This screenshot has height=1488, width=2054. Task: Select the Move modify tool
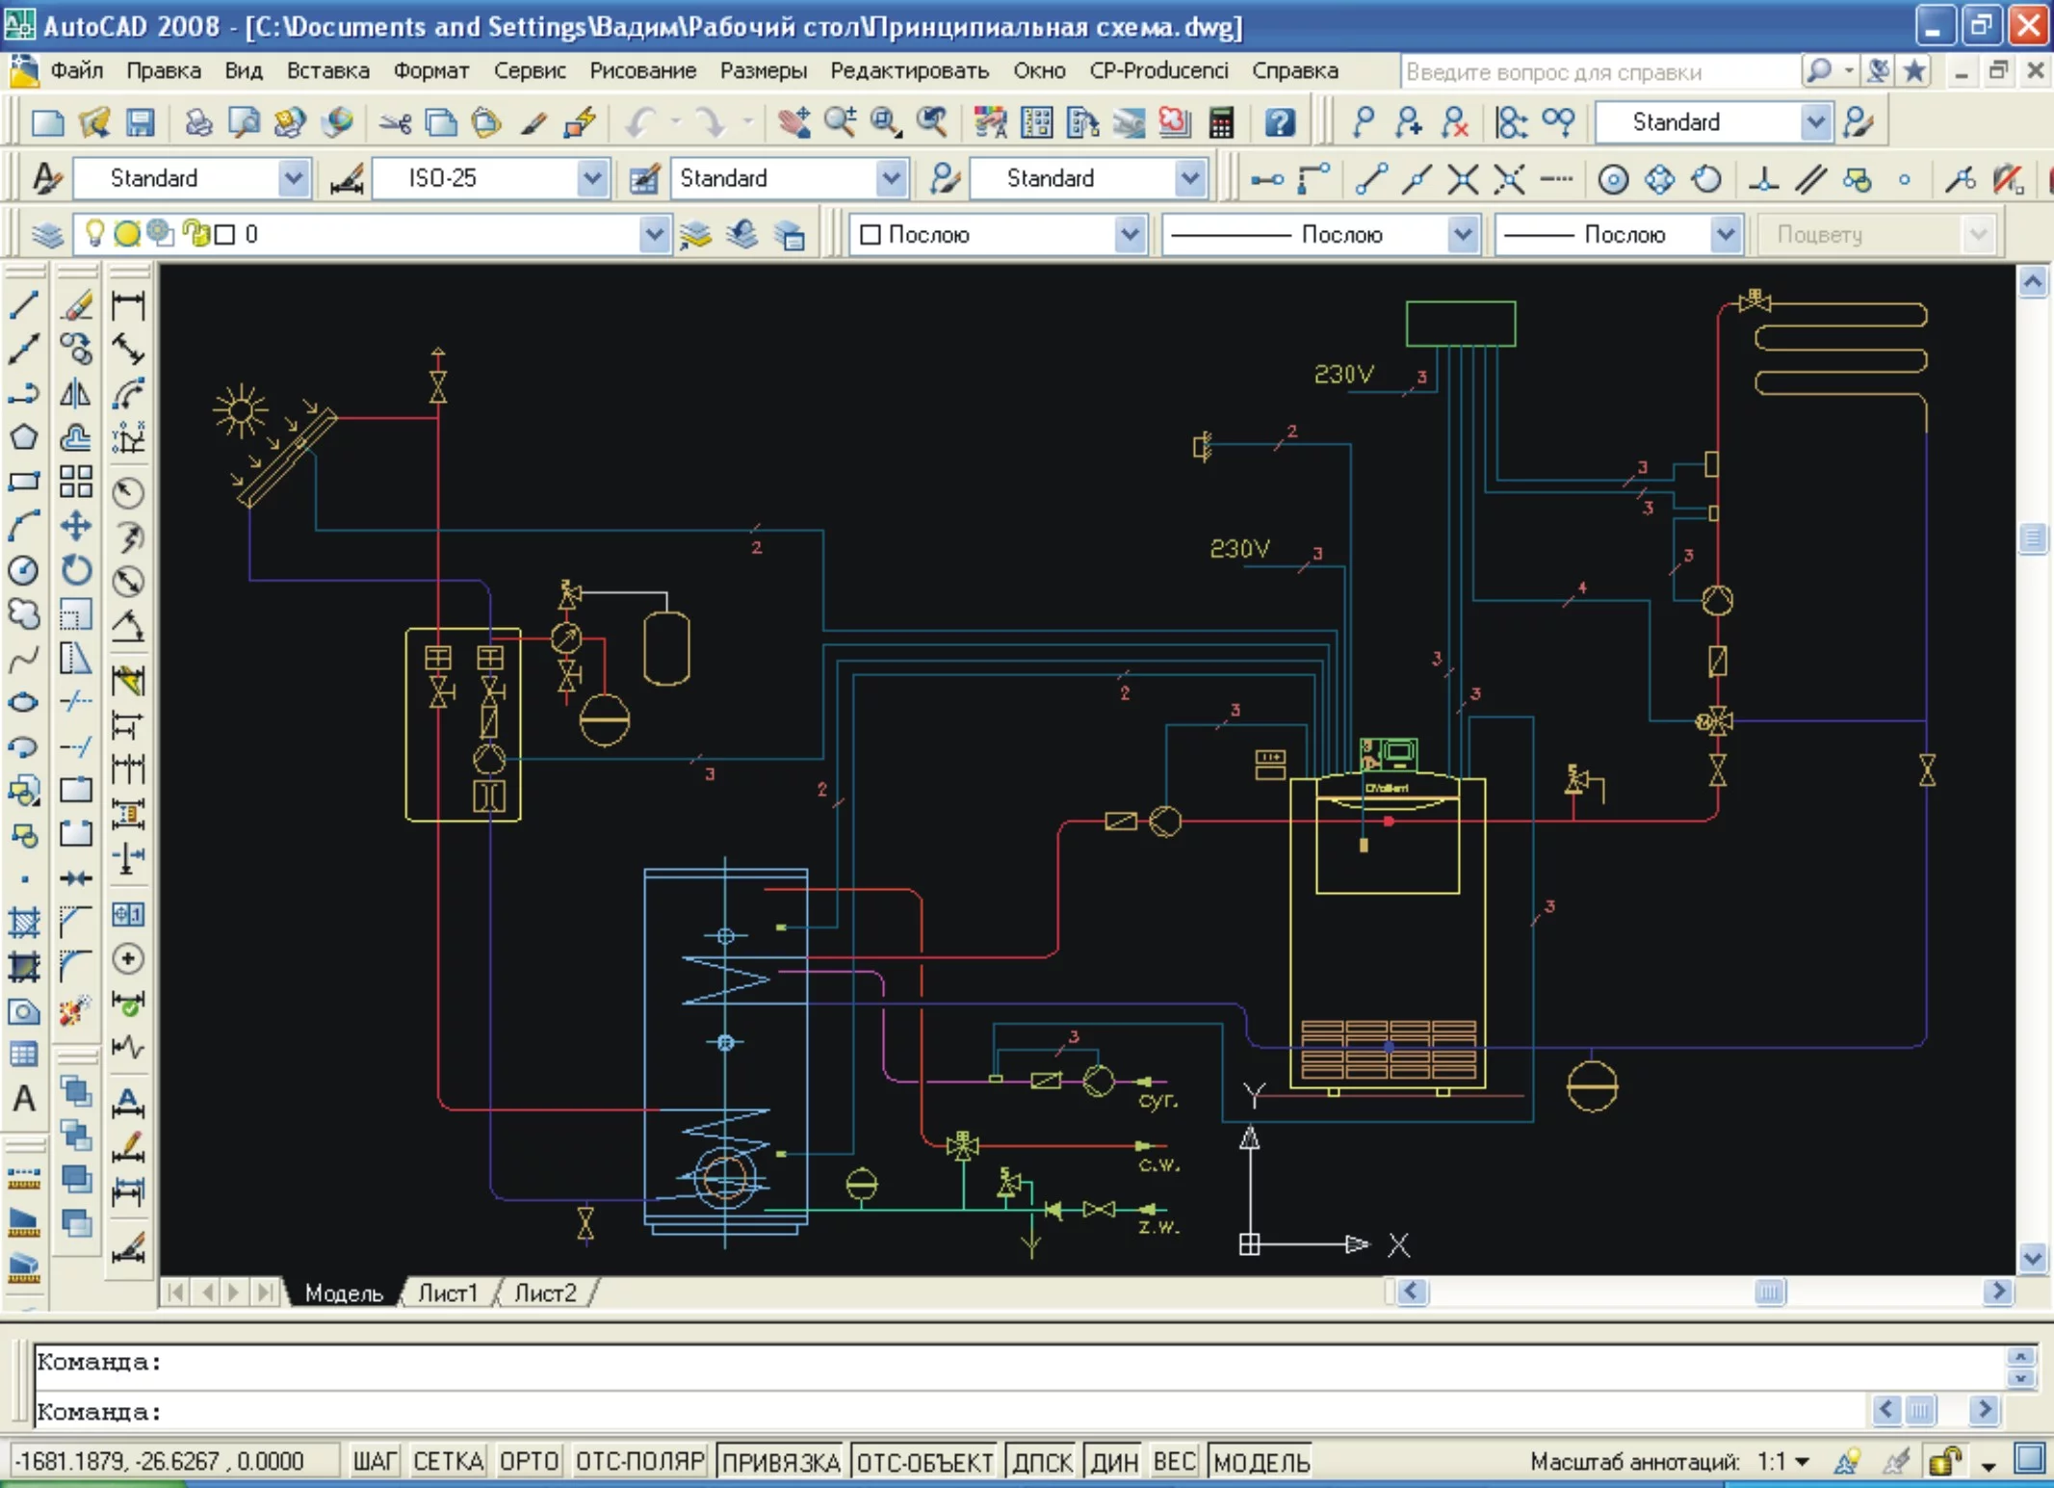click(76, 526)
